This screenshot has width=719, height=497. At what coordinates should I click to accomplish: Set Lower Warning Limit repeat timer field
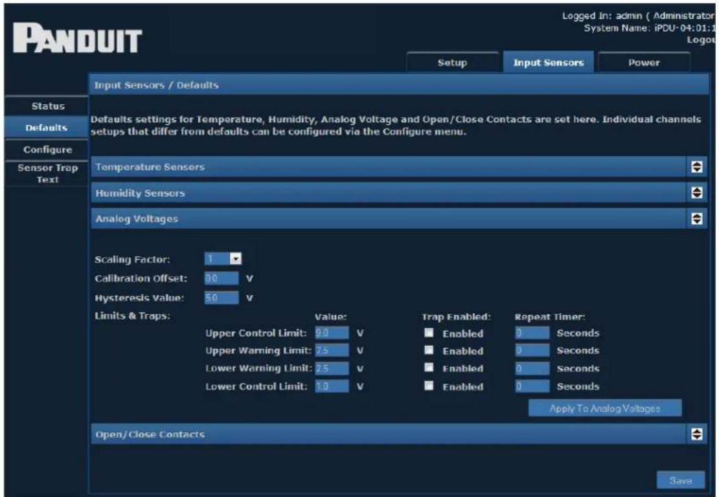pyautogui.click(x=532, y=368)
